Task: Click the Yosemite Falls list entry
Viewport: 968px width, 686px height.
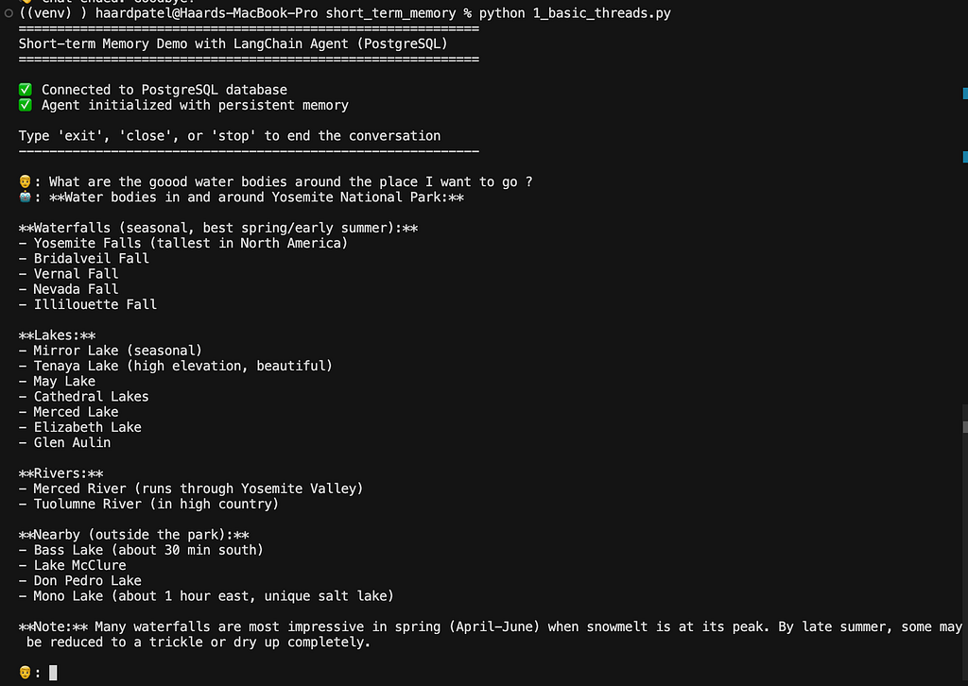Action: (183, 243)
